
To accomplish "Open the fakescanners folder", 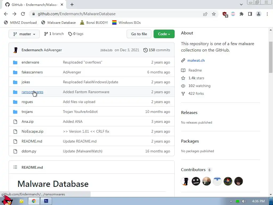I will click(x=32, y=72).
